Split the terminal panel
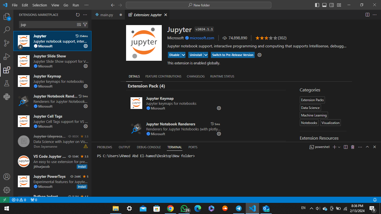 (346, 147)
